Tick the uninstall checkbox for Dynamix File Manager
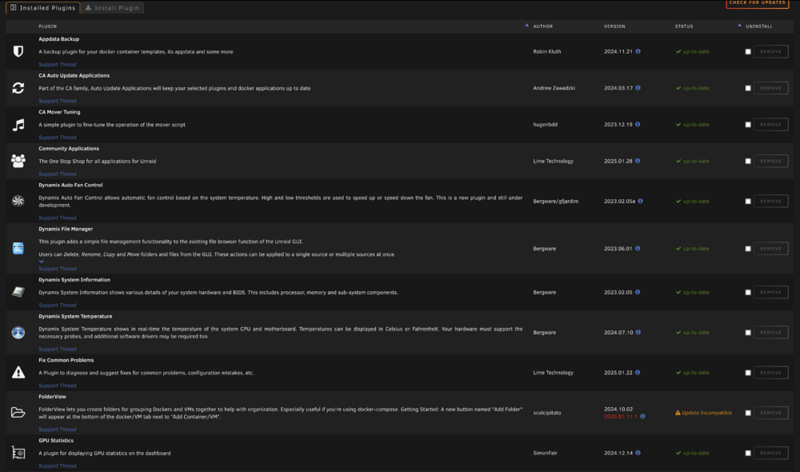The image size is (800, 472). (x=748, y=249)
